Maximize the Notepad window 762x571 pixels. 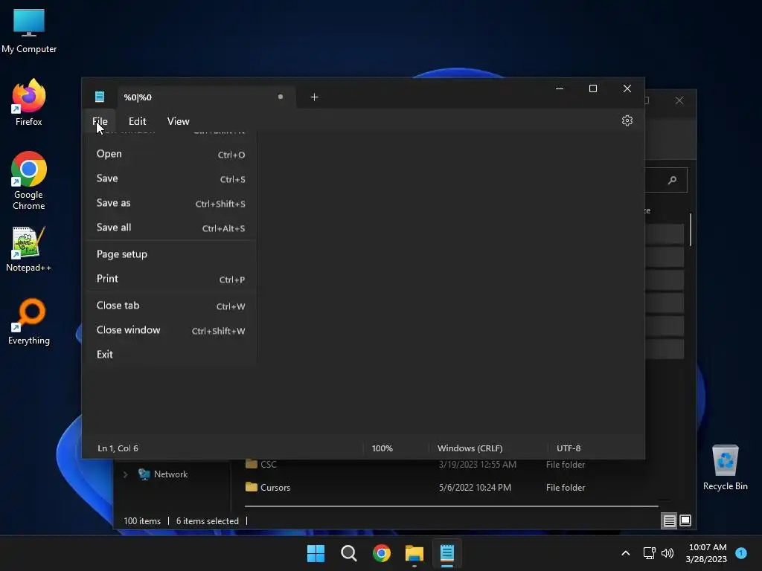tap(593, 88)
